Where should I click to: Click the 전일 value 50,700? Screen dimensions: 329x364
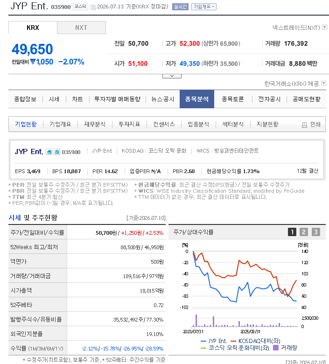pos(138,44)
